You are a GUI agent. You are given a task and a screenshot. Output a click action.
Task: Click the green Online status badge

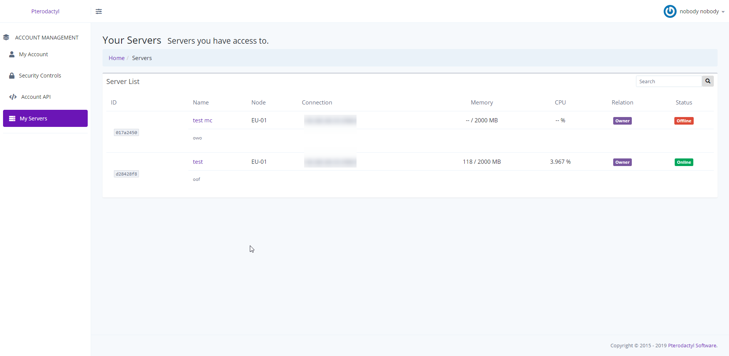683,162
